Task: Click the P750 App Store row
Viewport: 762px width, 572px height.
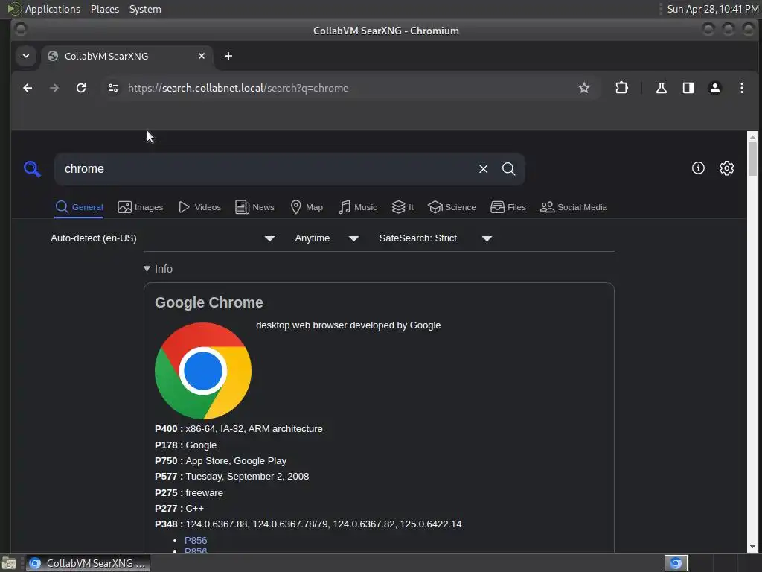Action: pyautogui.click(x=220, y=460)
